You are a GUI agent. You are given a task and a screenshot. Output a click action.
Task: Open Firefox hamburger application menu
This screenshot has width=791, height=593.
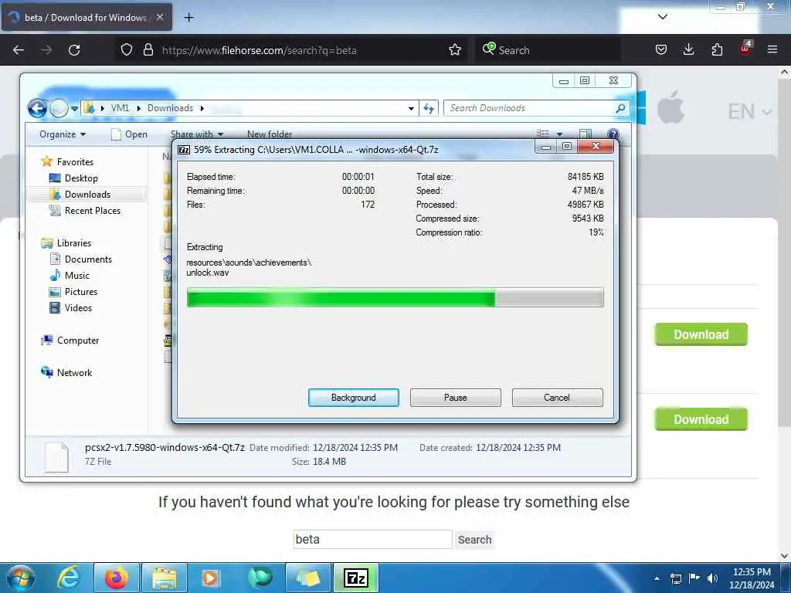coord(772,50)
